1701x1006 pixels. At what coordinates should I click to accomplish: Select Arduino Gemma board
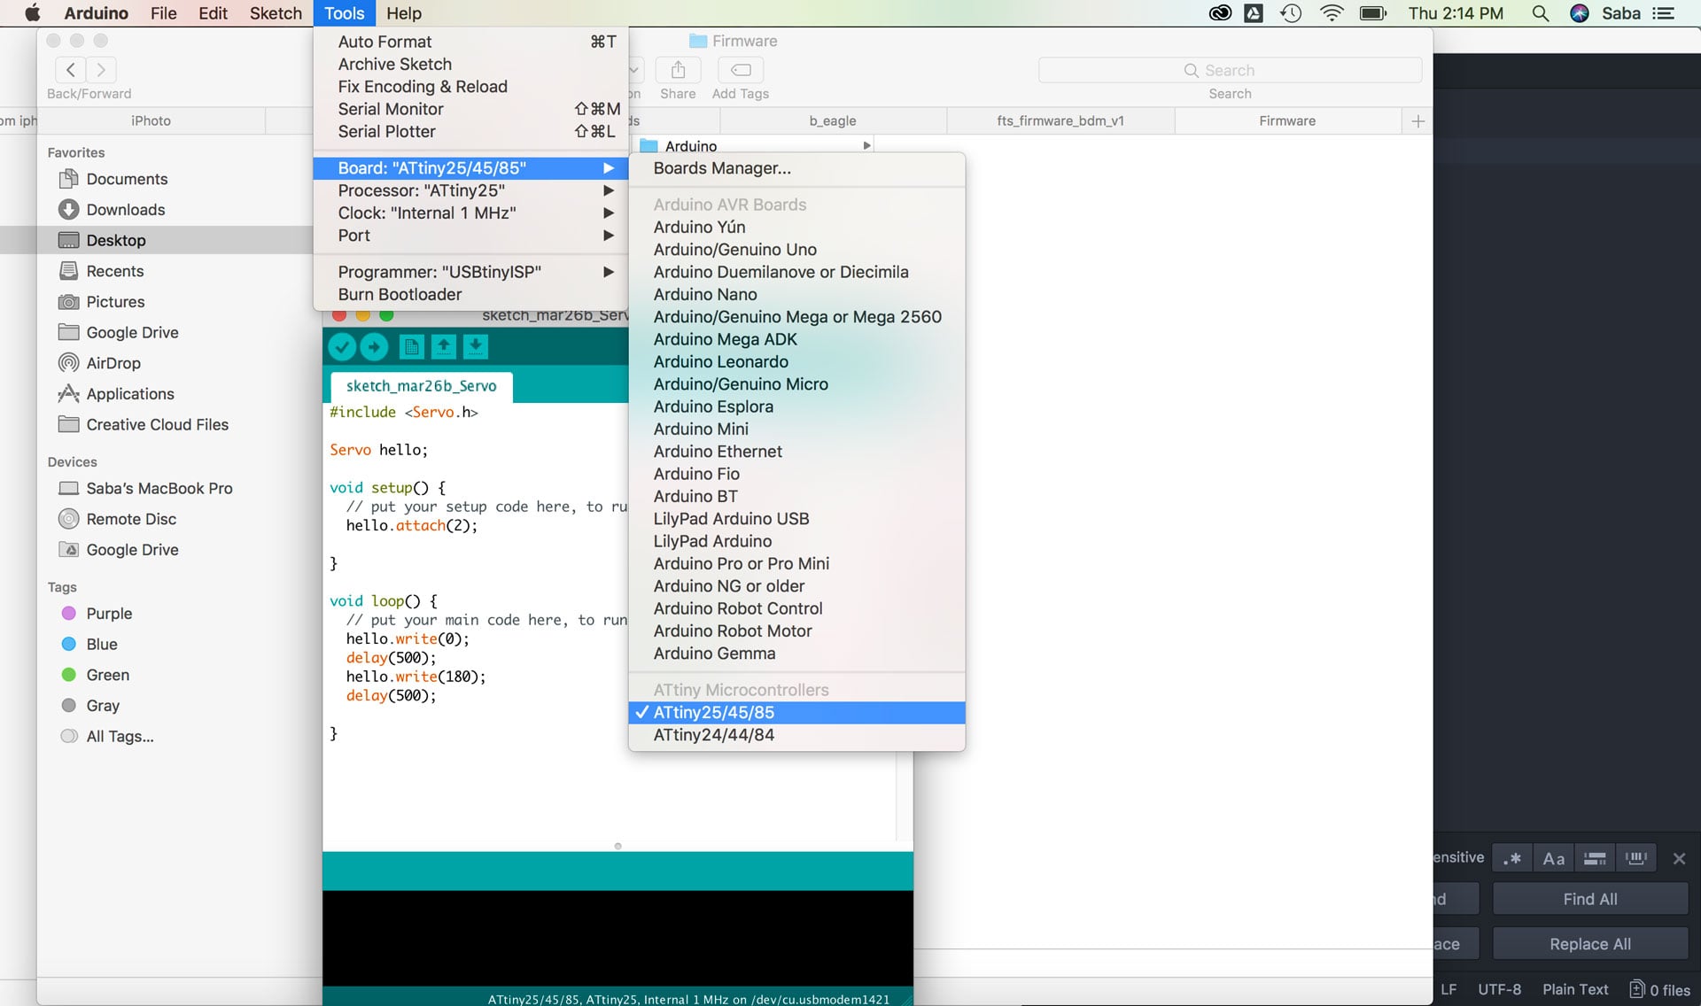coord(796,654)
